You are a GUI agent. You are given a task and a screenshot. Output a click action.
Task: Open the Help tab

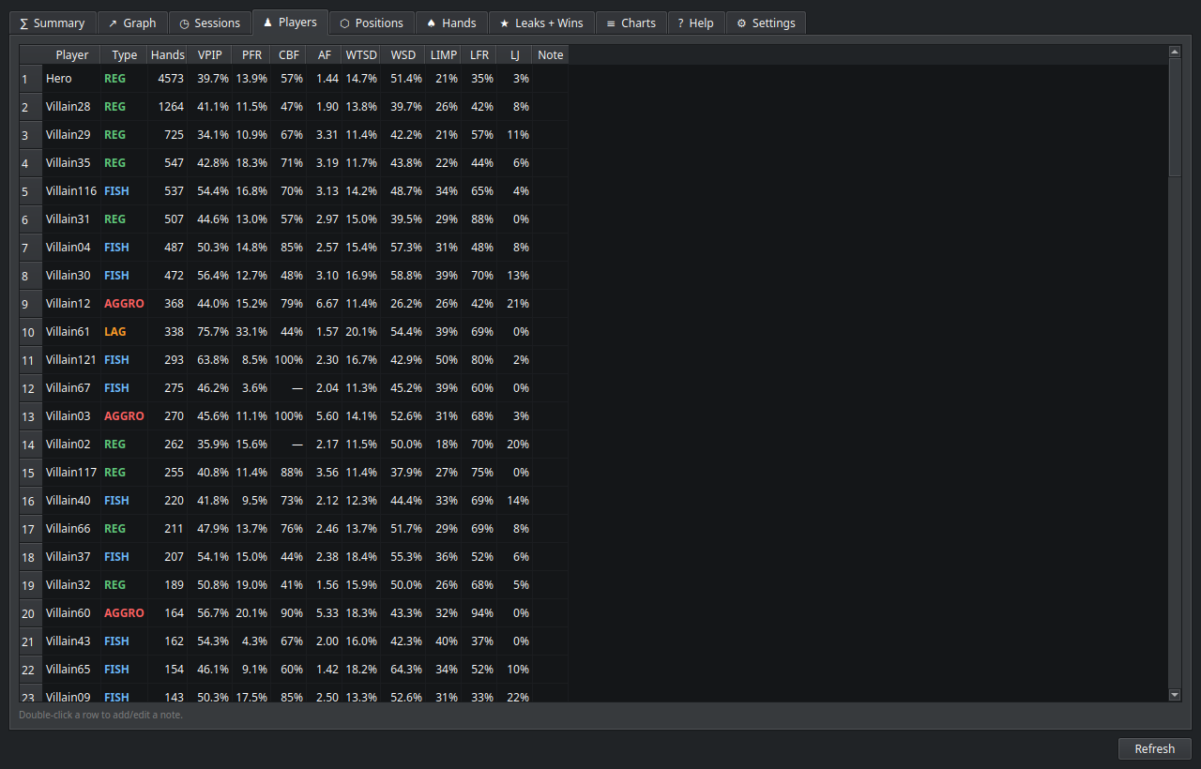click(695, 23)
